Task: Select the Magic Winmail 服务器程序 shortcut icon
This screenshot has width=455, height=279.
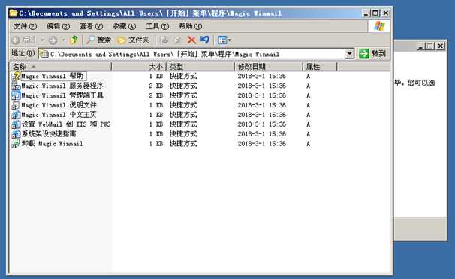Action: click(x=16, y=85)
